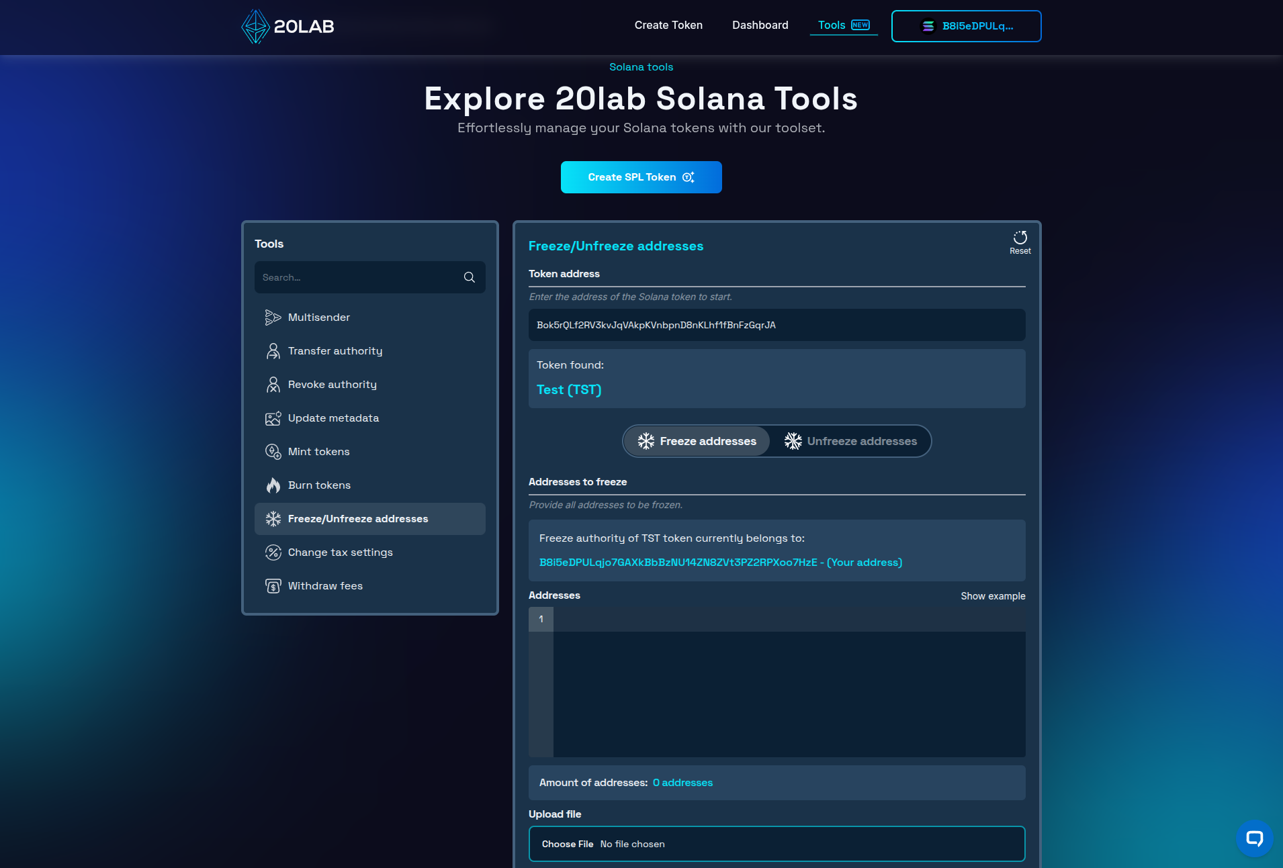Click the B8i5eDPULq wallet button

click(966, 26)
